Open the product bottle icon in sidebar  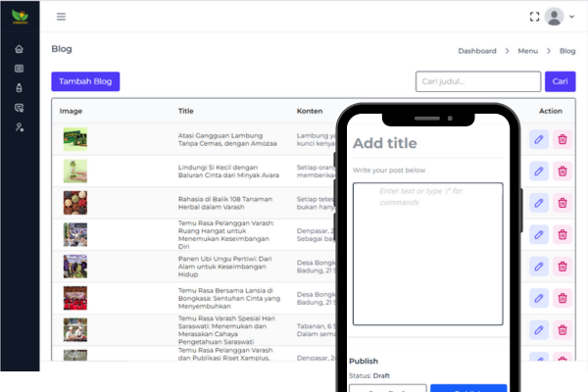point(20,88)
